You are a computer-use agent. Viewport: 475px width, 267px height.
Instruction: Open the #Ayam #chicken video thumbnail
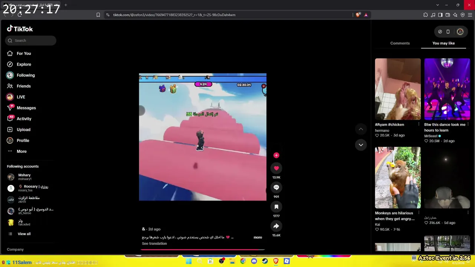(x=398, y=89)
